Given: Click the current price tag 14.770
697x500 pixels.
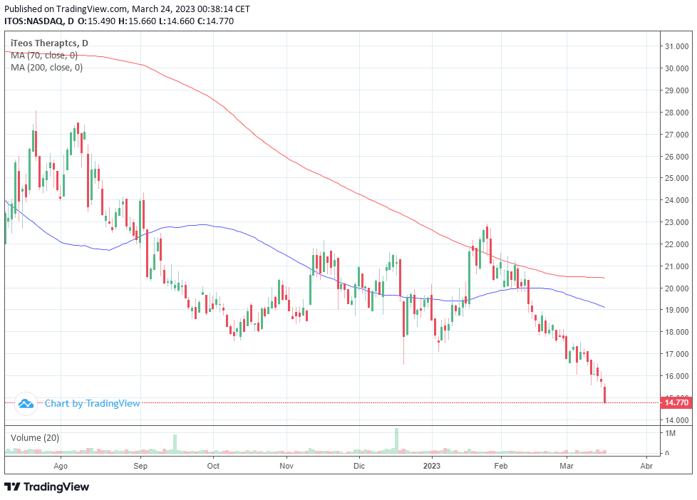Looking at the screenshot, I should click(x=676, y=402).
